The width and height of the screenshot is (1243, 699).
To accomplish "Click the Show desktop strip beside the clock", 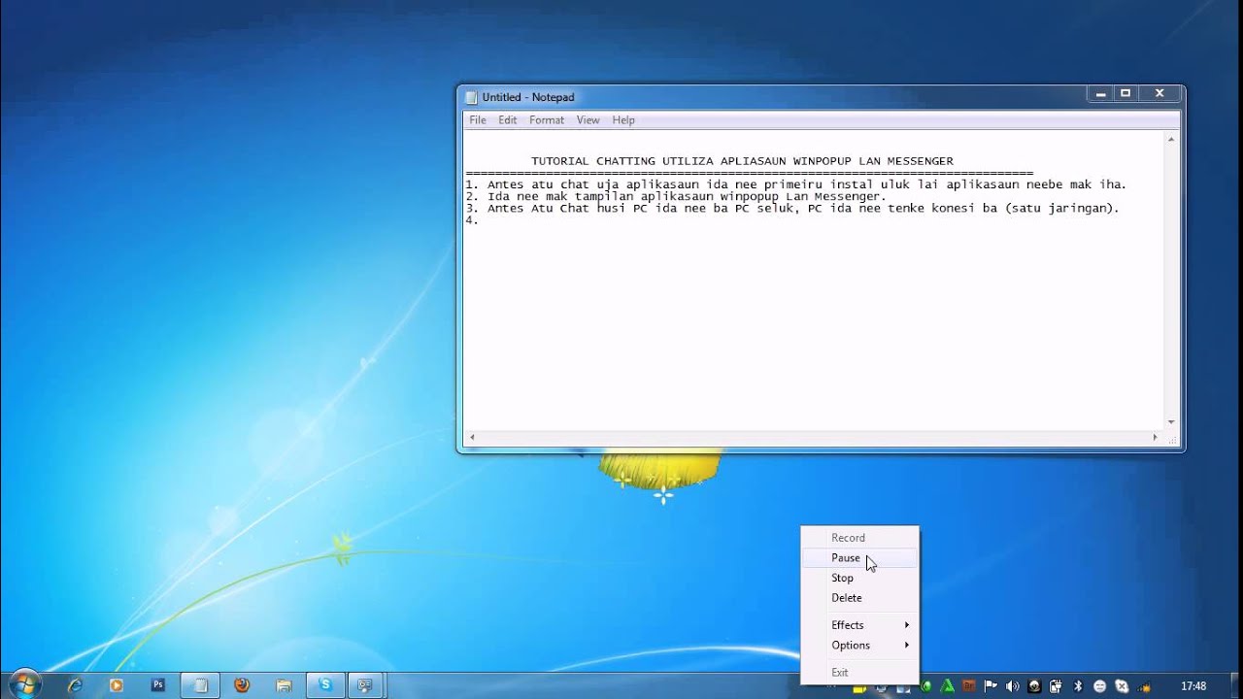I will tap(1236, 685).
